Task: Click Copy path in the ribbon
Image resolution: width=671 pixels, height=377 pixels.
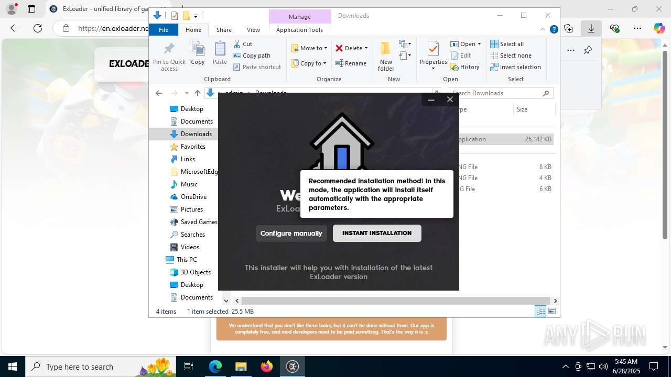Action: (252, 56)
